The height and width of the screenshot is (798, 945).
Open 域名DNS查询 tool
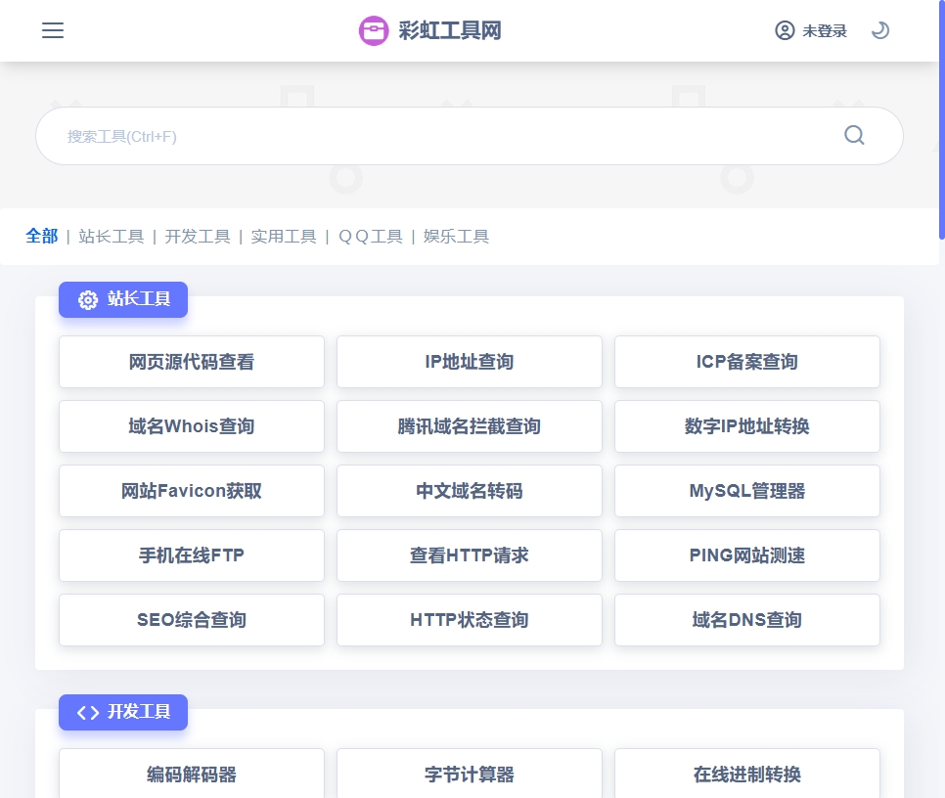coord(747,620)
